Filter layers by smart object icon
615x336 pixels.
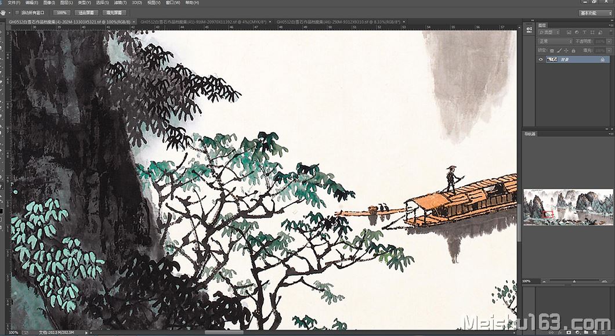coord(599,32)
